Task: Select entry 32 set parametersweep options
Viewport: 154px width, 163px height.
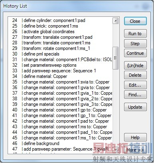Action: click(60, 65)
